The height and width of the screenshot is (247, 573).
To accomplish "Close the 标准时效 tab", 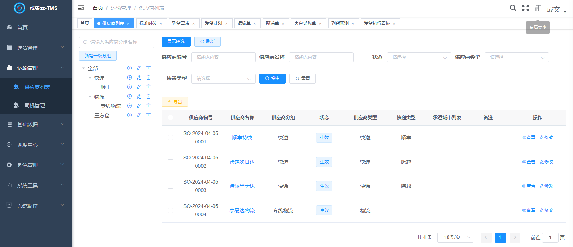I will [x=161, y=24].
